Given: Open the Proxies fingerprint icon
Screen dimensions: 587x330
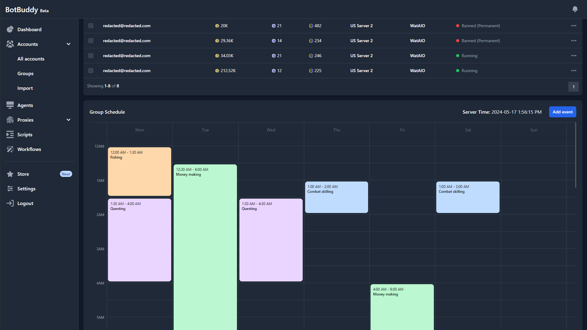Looking at the screenshot, I should point(10,120).
